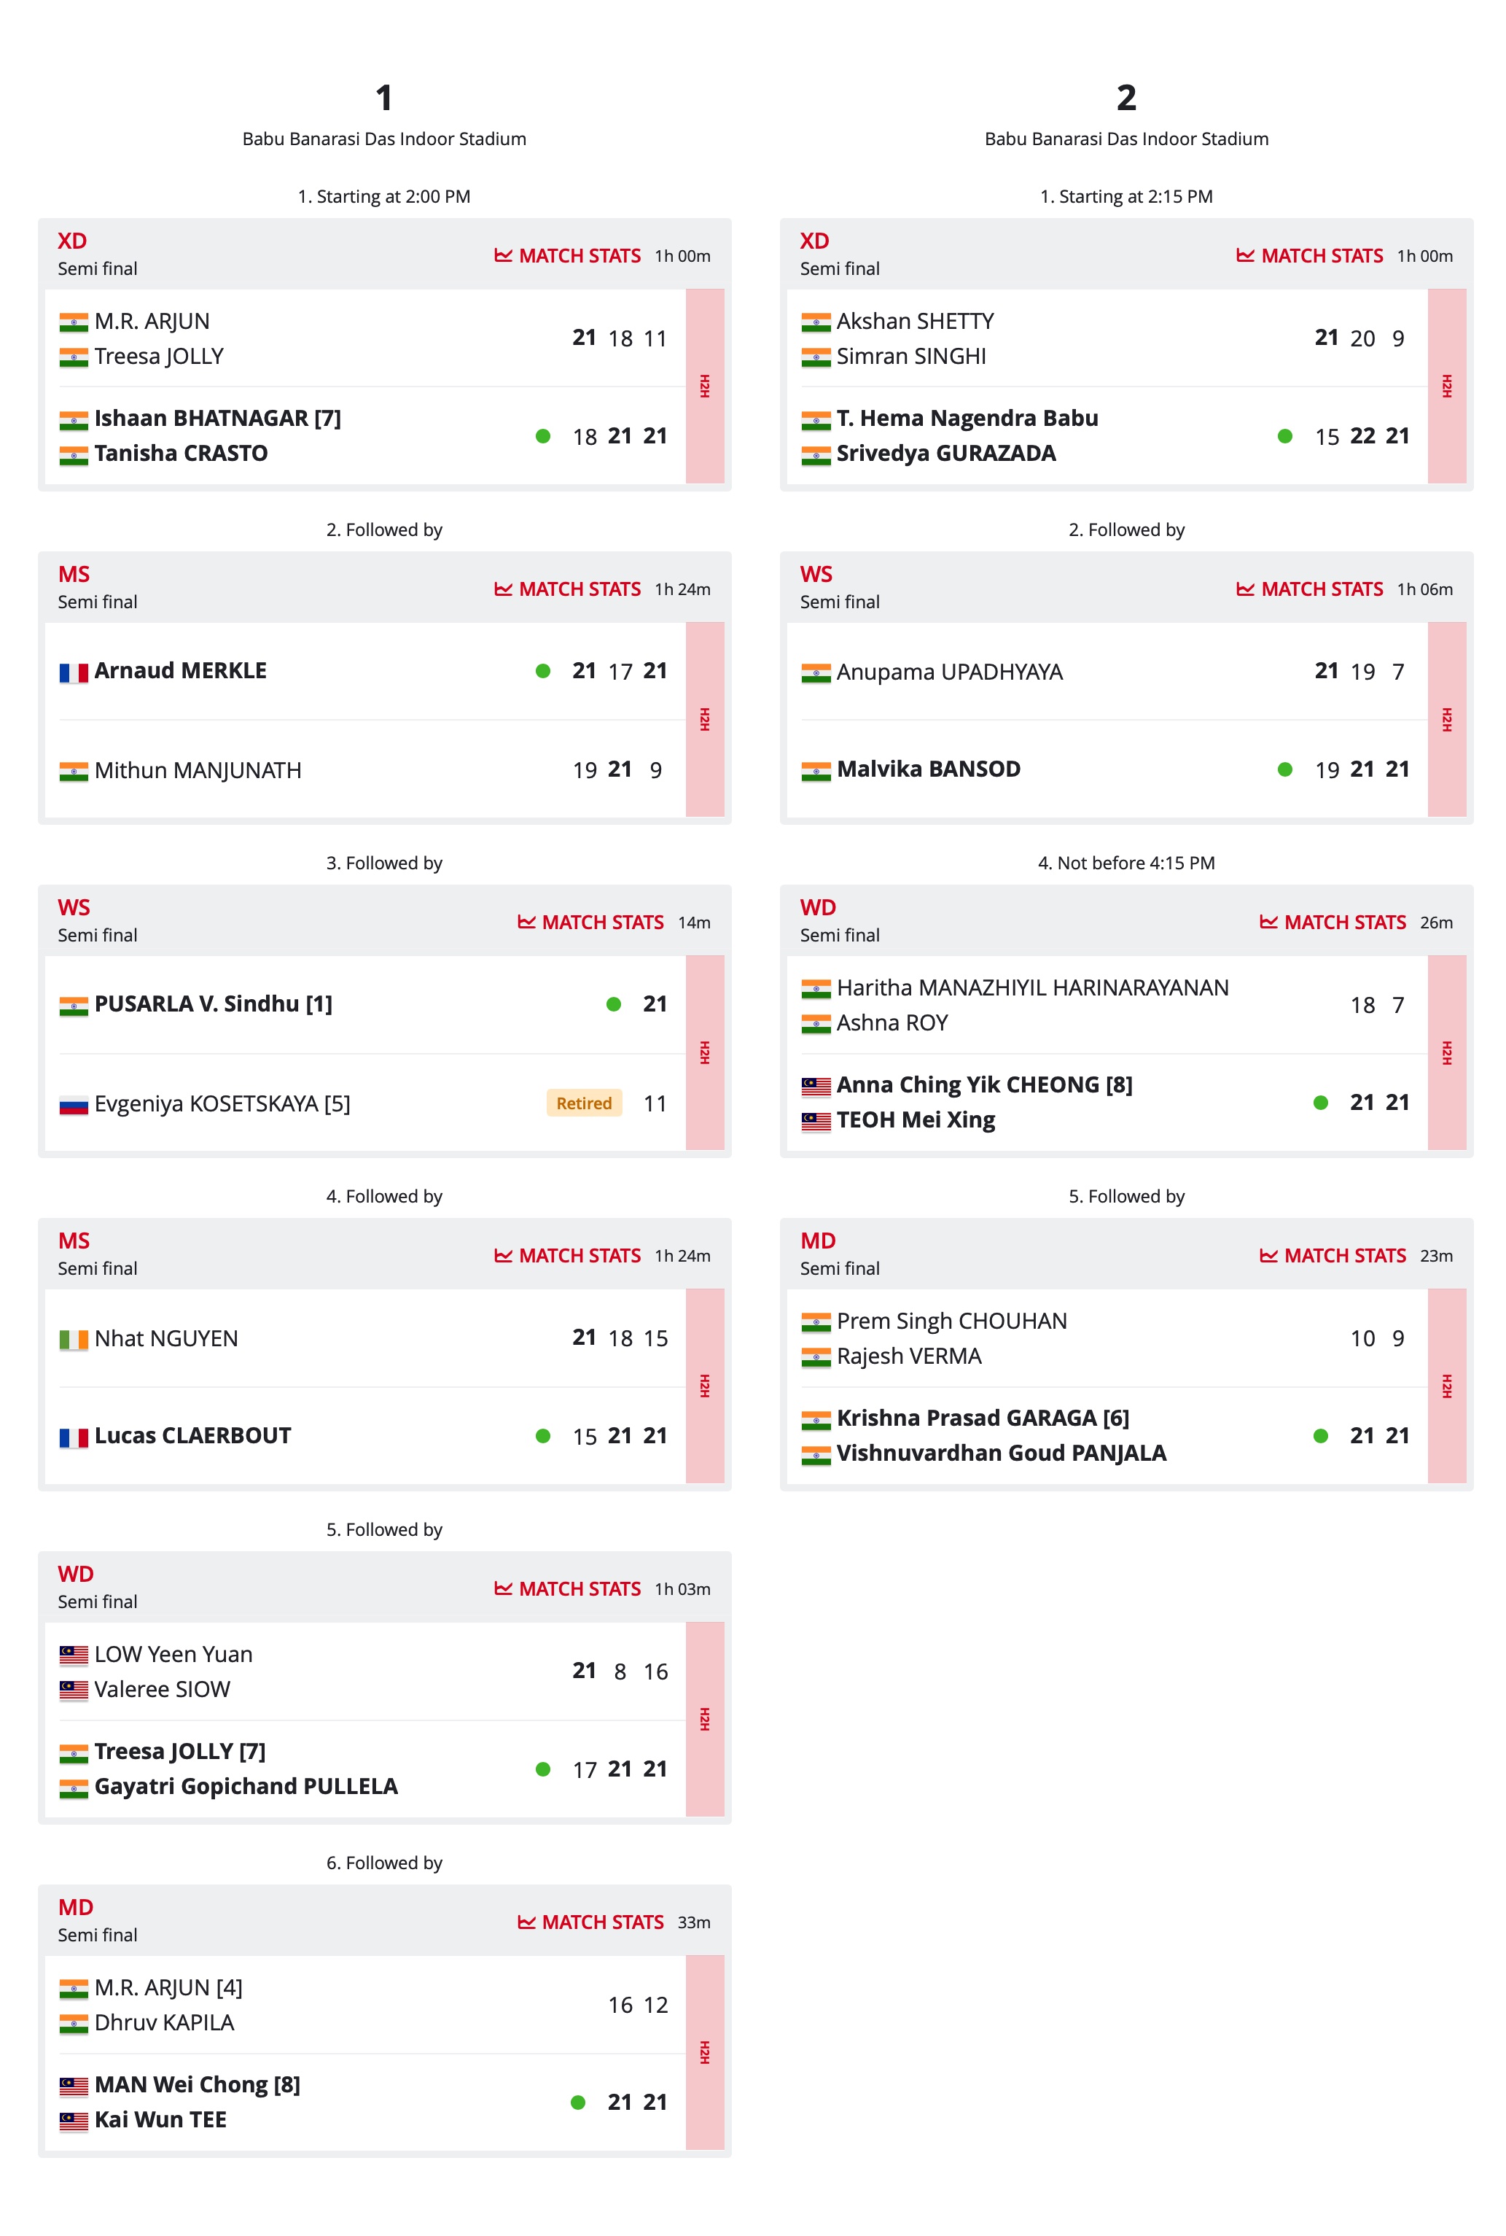Click H2H strip for Sindhu vs Kosetskaya

(x=704, y=1053)
